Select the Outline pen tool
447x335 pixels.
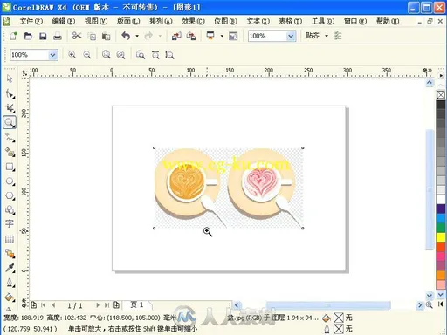[10, 283]
